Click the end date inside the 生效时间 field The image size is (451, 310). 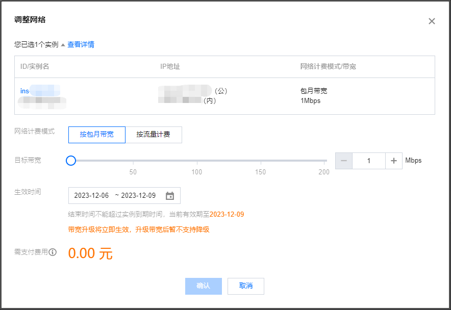pyautogui.click(x=138, y=196)
